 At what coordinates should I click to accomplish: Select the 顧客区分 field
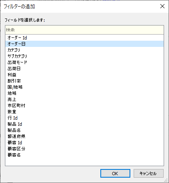pos(84,149)
